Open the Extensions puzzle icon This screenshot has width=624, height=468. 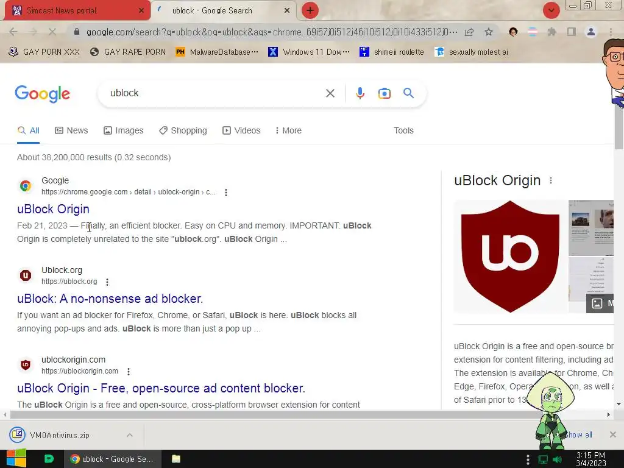[x=551, y=32]
